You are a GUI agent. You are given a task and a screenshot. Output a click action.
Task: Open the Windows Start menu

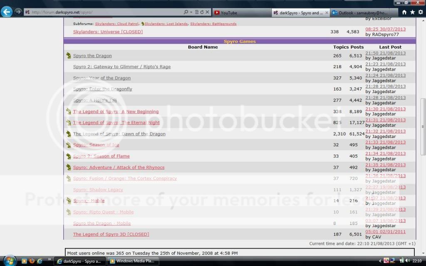(x=10, y=261)
